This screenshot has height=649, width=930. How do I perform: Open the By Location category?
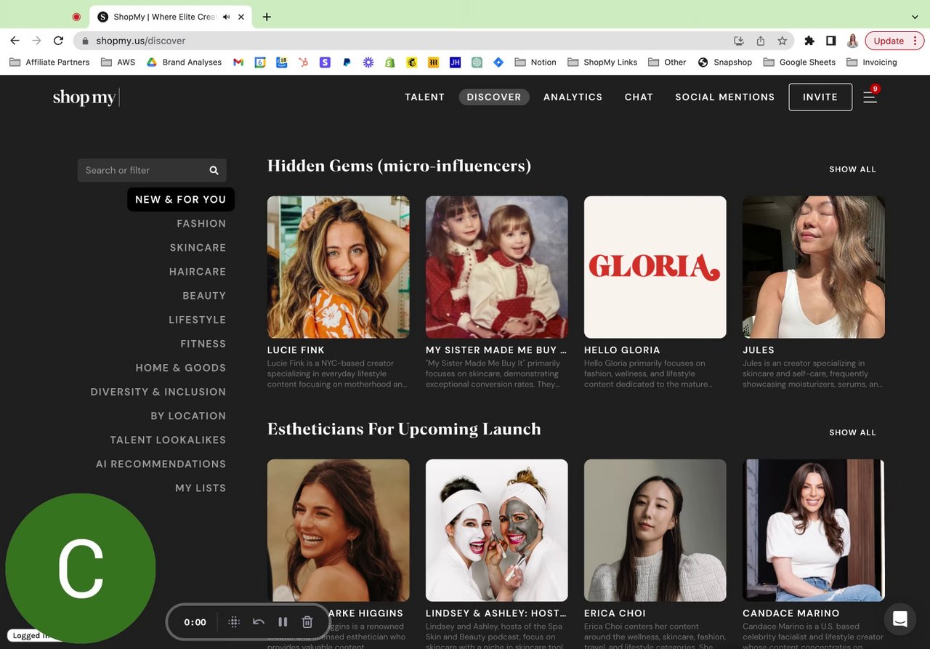[x=188, y=416]
